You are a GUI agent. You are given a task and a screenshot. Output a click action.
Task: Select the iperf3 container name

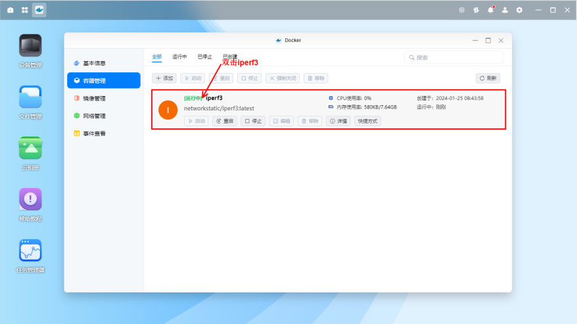(214, 98)
